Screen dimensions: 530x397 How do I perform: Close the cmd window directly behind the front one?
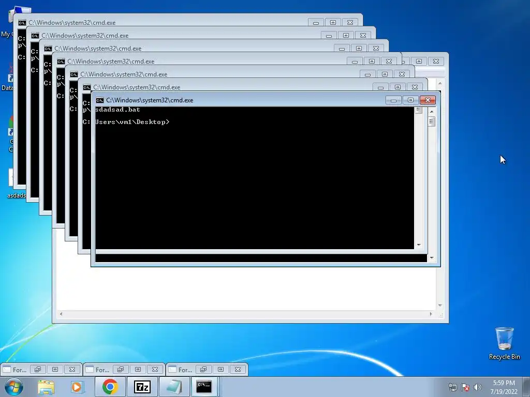(415, 87)
